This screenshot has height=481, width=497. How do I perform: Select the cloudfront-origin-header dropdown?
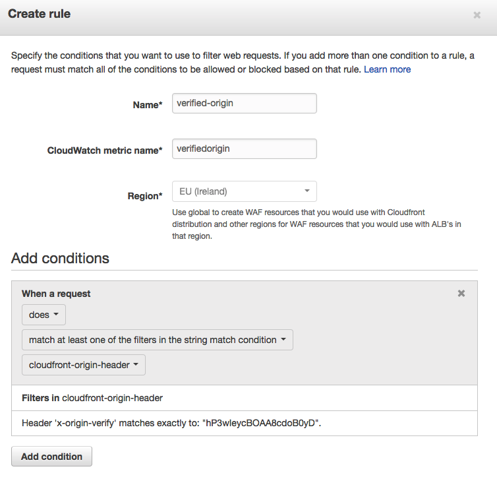pyautogui.click(x=84, y=365)
